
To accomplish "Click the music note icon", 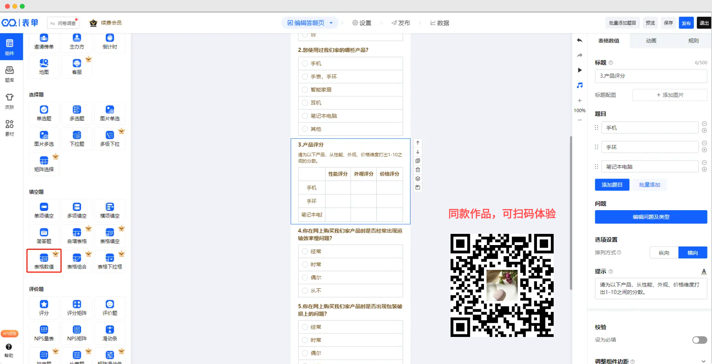I will [x=580, y=85].
